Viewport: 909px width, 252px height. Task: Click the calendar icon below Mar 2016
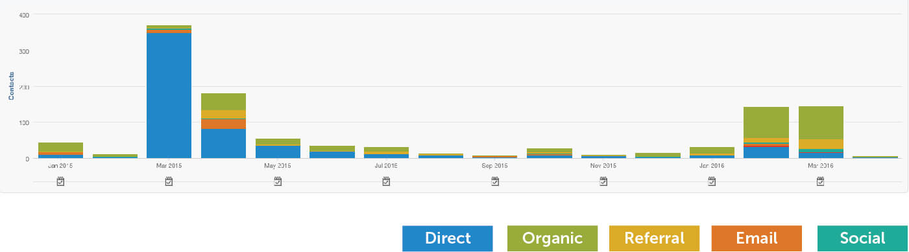(821, 181)
